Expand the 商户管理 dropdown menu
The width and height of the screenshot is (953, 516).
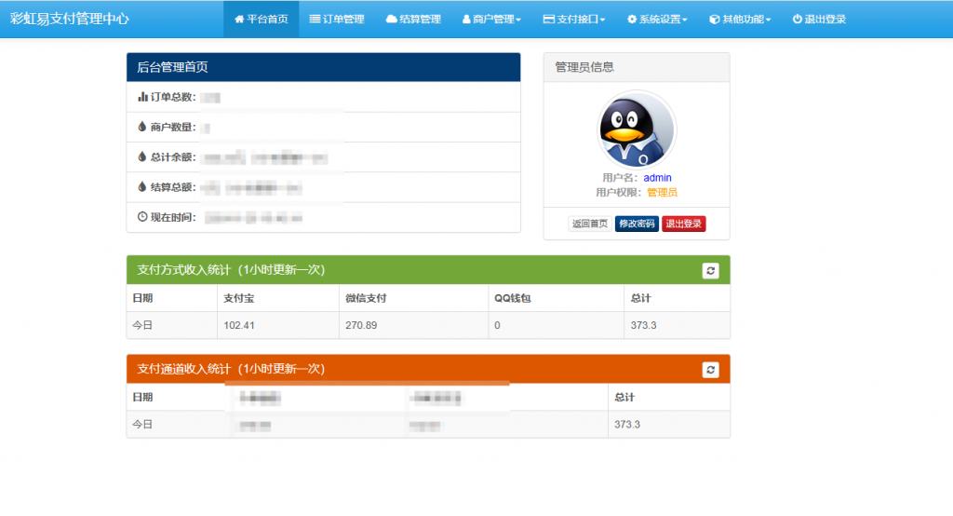[491, 19]
